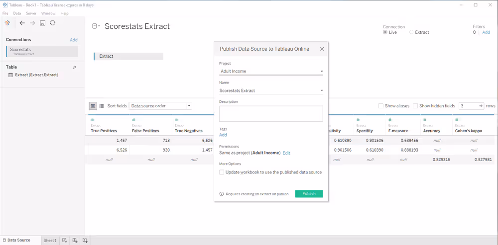Open the Project dropdown showing Adult Income

(271, 71)
